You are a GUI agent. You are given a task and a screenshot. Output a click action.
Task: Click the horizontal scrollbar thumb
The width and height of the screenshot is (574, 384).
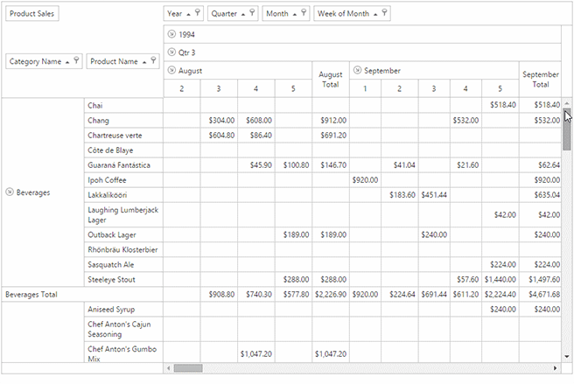pyautogui.click(x=188, y=368)
